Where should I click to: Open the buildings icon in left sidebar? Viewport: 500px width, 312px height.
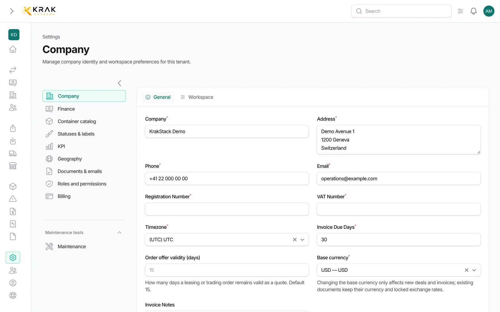pyautogui.click(x=13, y=95)
